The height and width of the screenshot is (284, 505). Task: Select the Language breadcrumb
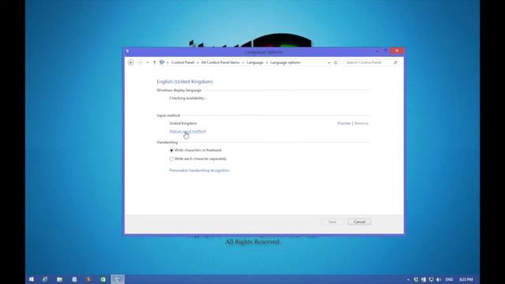(x=255, y=62)
